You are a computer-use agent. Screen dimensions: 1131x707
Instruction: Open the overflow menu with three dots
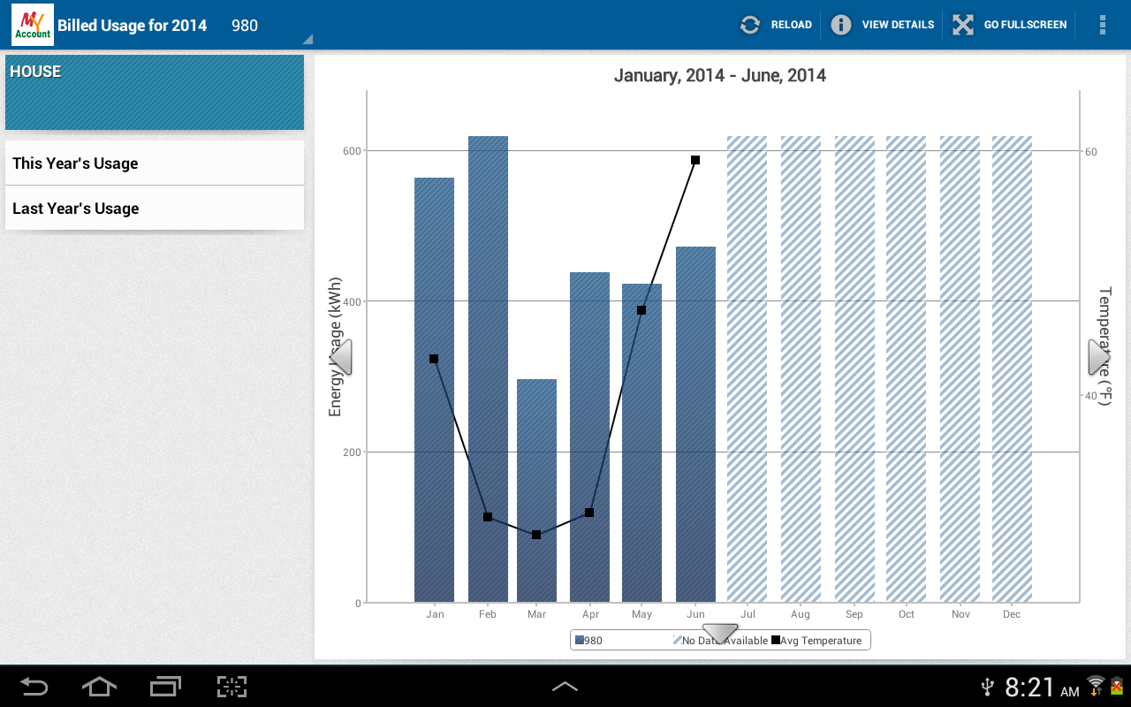click(1103, 25)
